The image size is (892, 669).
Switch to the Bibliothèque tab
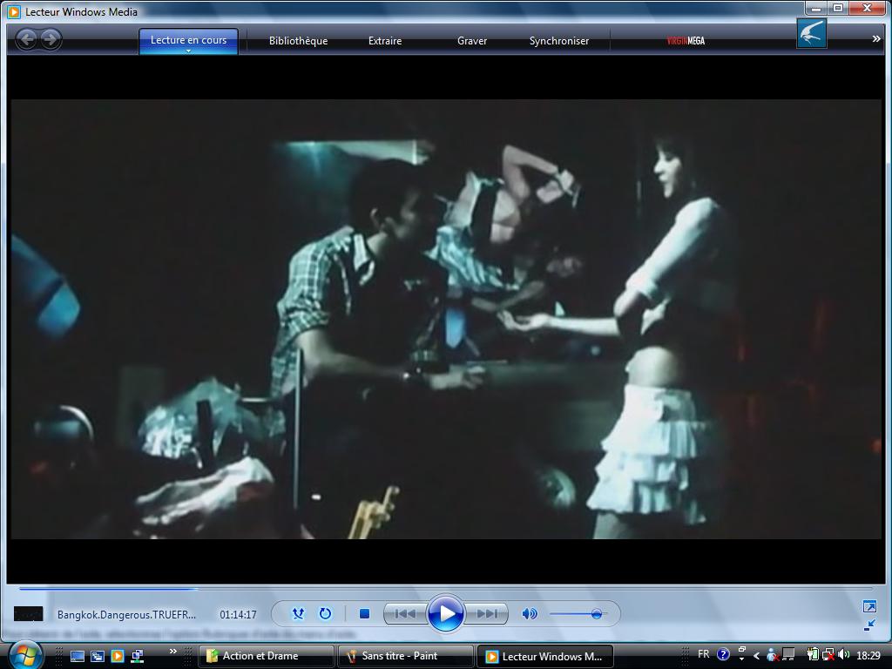(x=298, y=41)
